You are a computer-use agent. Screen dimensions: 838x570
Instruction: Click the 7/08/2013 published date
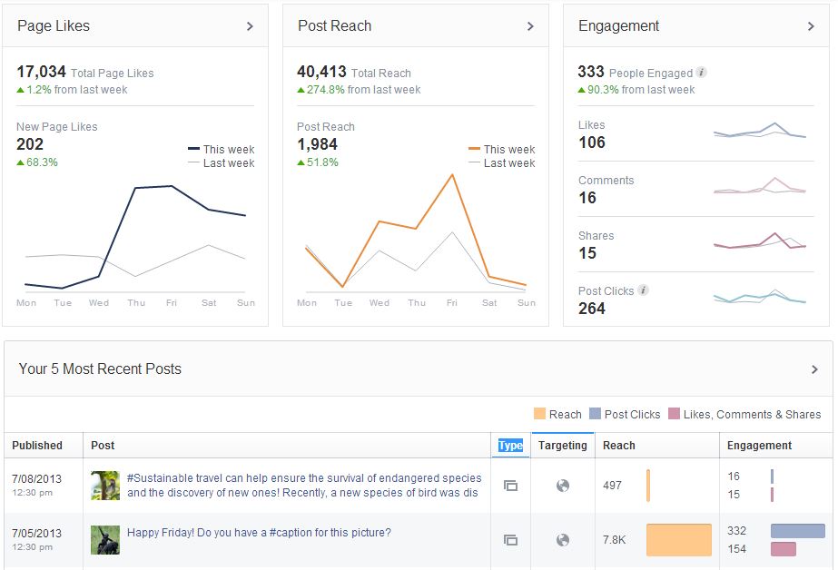(37, 478)
